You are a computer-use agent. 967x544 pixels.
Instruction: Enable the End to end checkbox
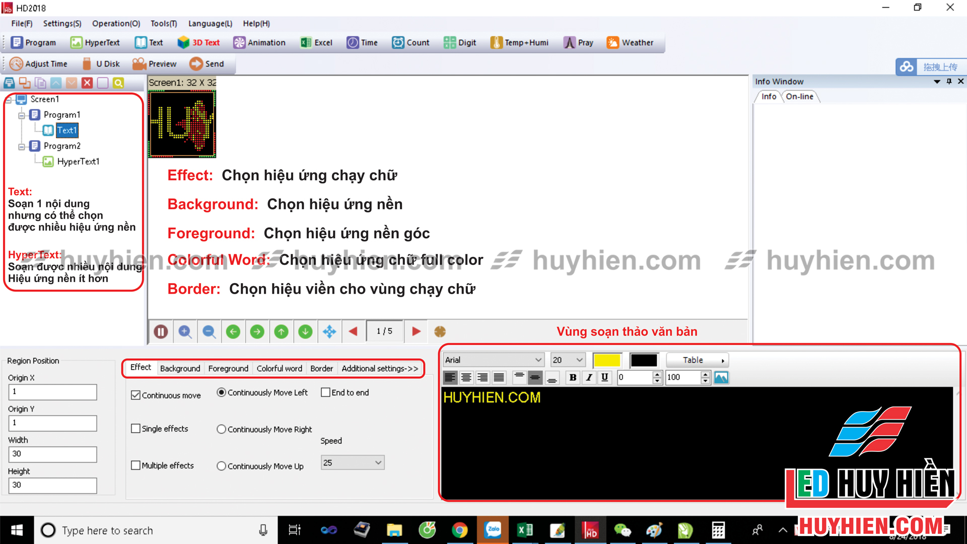point(325,392)
